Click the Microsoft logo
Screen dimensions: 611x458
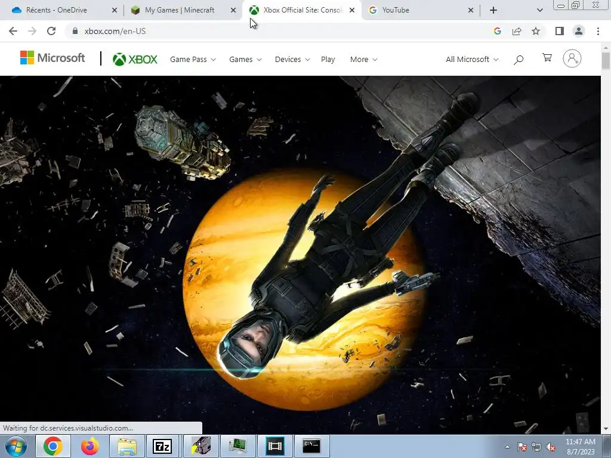coord(53,58)
